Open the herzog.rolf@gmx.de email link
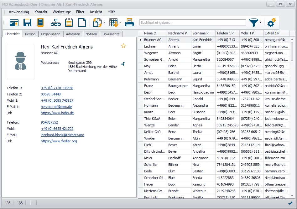The width and height of the screenshot is (297, 209). [x=56, y=107]
